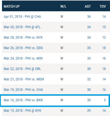Open the Mar 24, 2018 PHI vs. MIN matchup
The image size is (110, 116).
coord(23,58)
